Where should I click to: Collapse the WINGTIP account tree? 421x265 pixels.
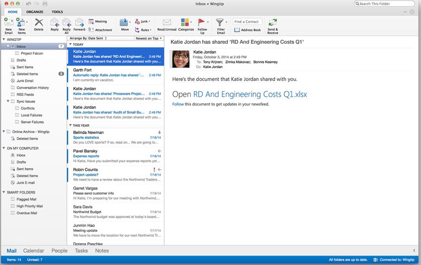(x=4, y=39)
